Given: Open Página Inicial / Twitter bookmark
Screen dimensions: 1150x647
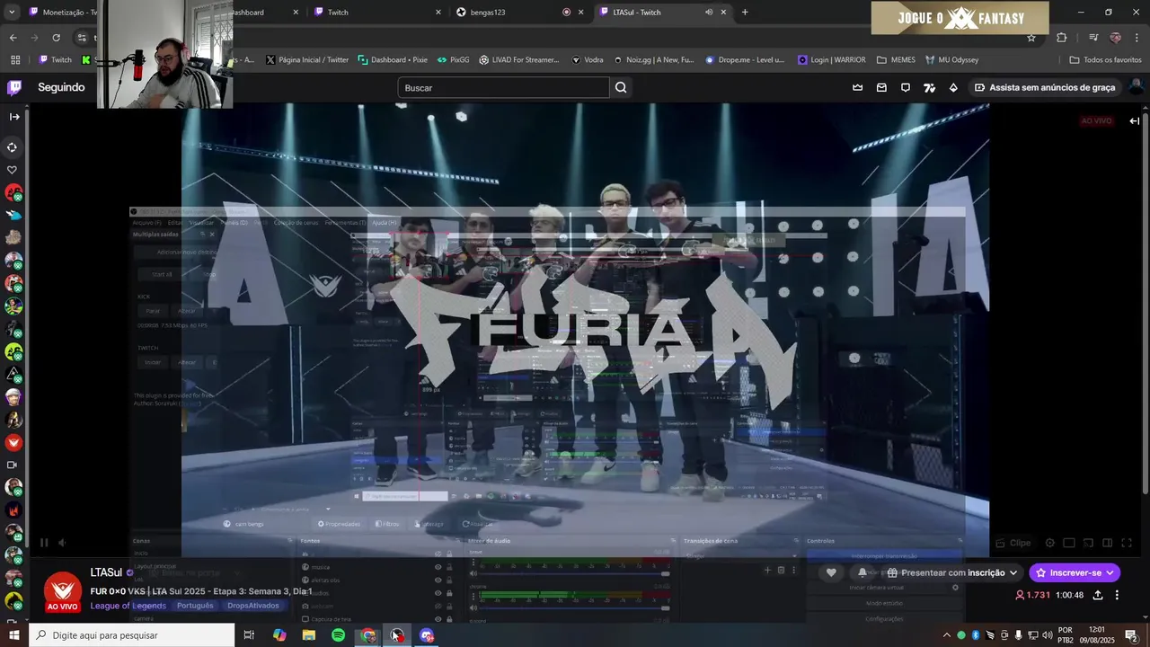Looking at the screenshot, I should (306, 59).
